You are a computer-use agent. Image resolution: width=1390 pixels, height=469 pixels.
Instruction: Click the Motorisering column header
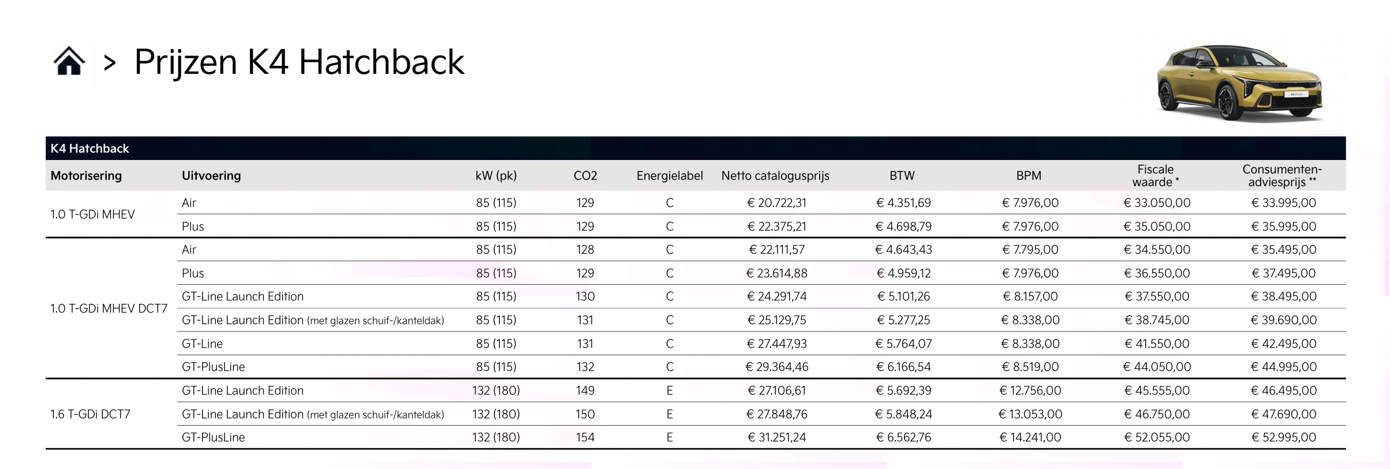[86, 176]
